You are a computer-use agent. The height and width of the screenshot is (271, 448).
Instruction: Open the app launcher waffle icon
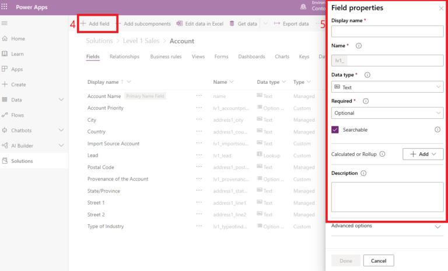[4, 6]
